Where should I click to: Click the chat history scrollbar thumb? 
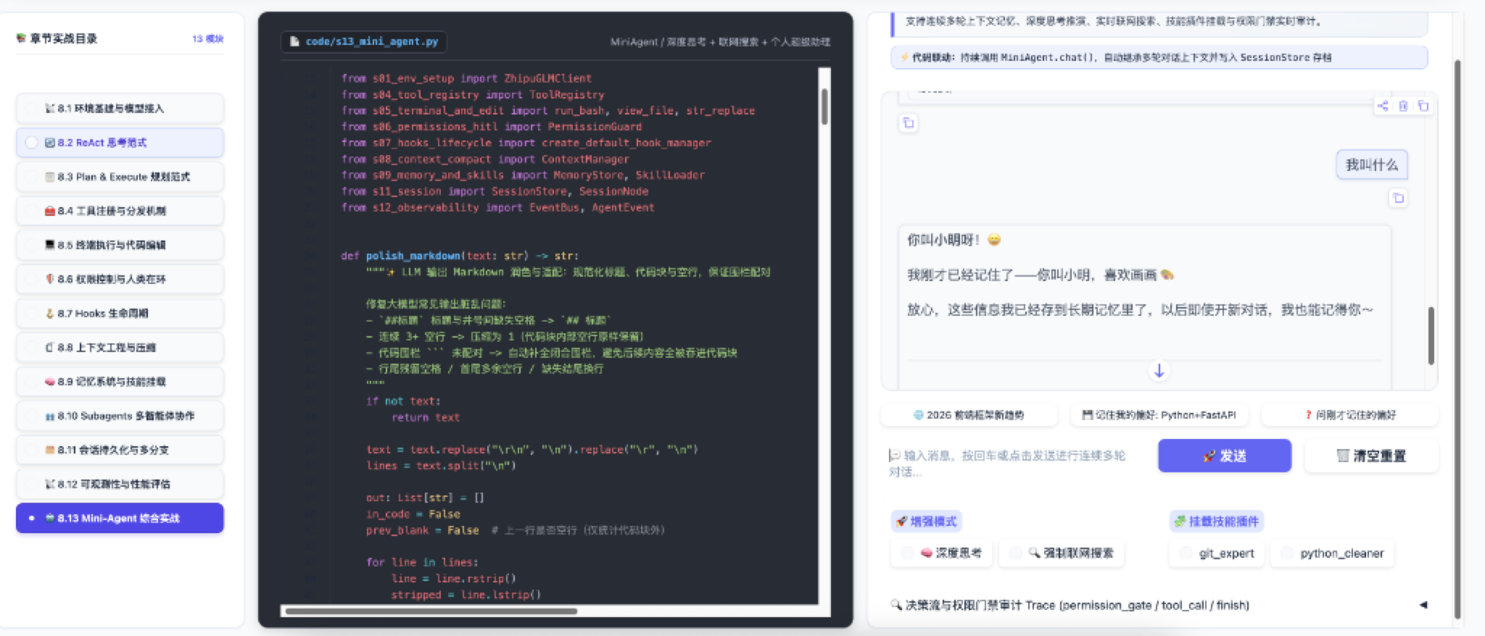pyautogui.click(x=1431, y=336)
